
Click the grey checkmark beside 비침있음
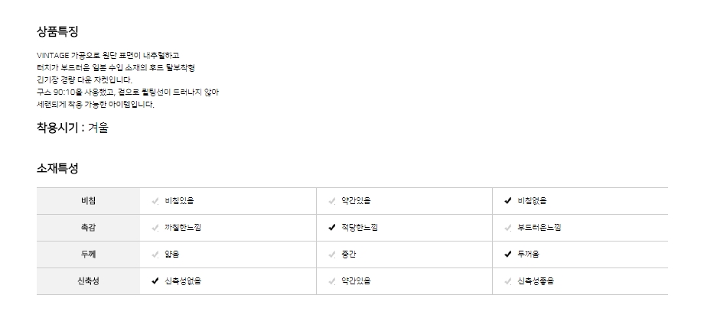(155, 201)
